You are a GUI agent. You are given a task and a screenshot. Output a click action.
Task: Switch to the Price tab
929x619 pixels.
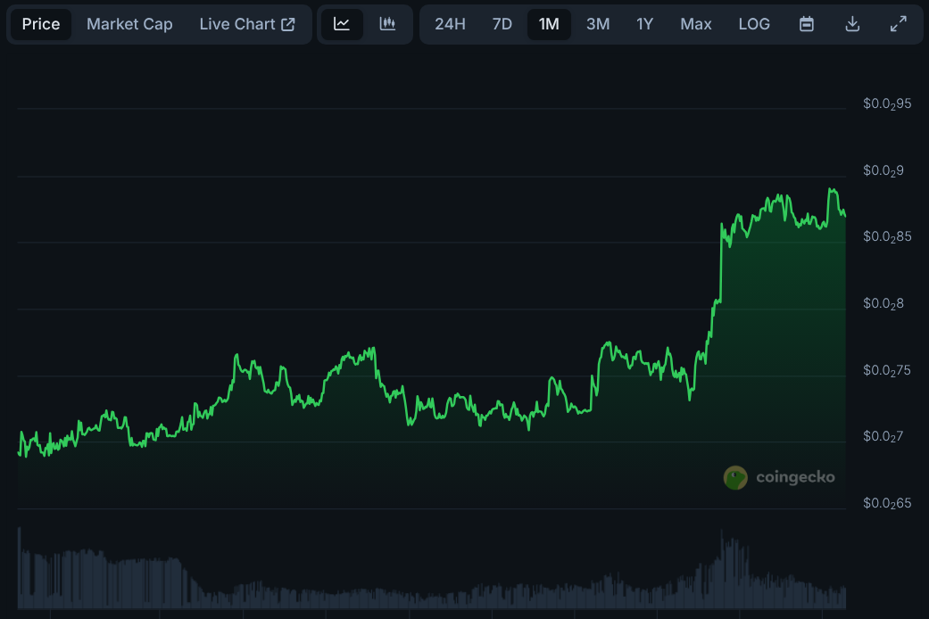point(41,24)
